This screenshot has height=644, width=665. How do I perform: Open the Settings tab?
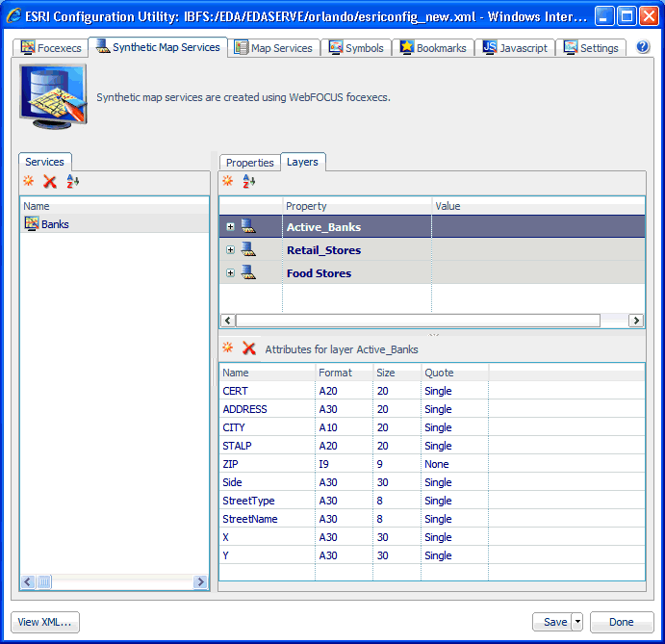tap(591, 47)
